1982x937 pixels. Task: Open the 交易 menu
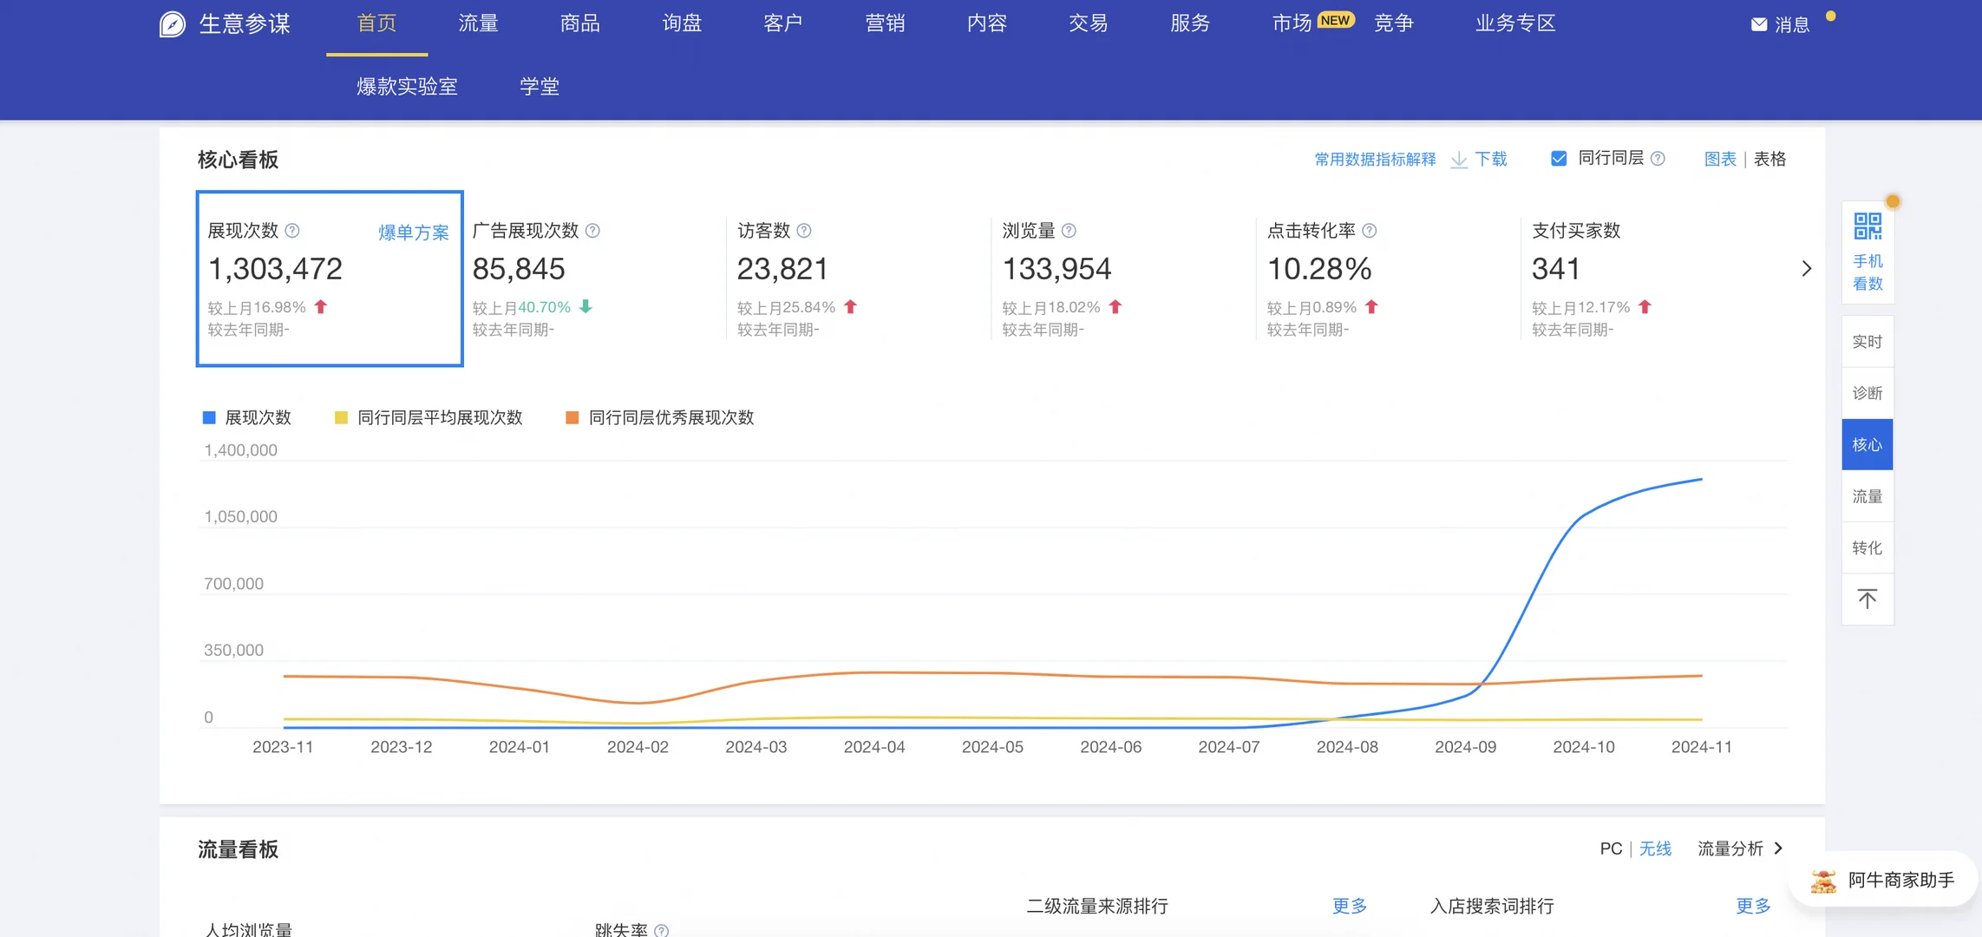[x=1089, y=23]
